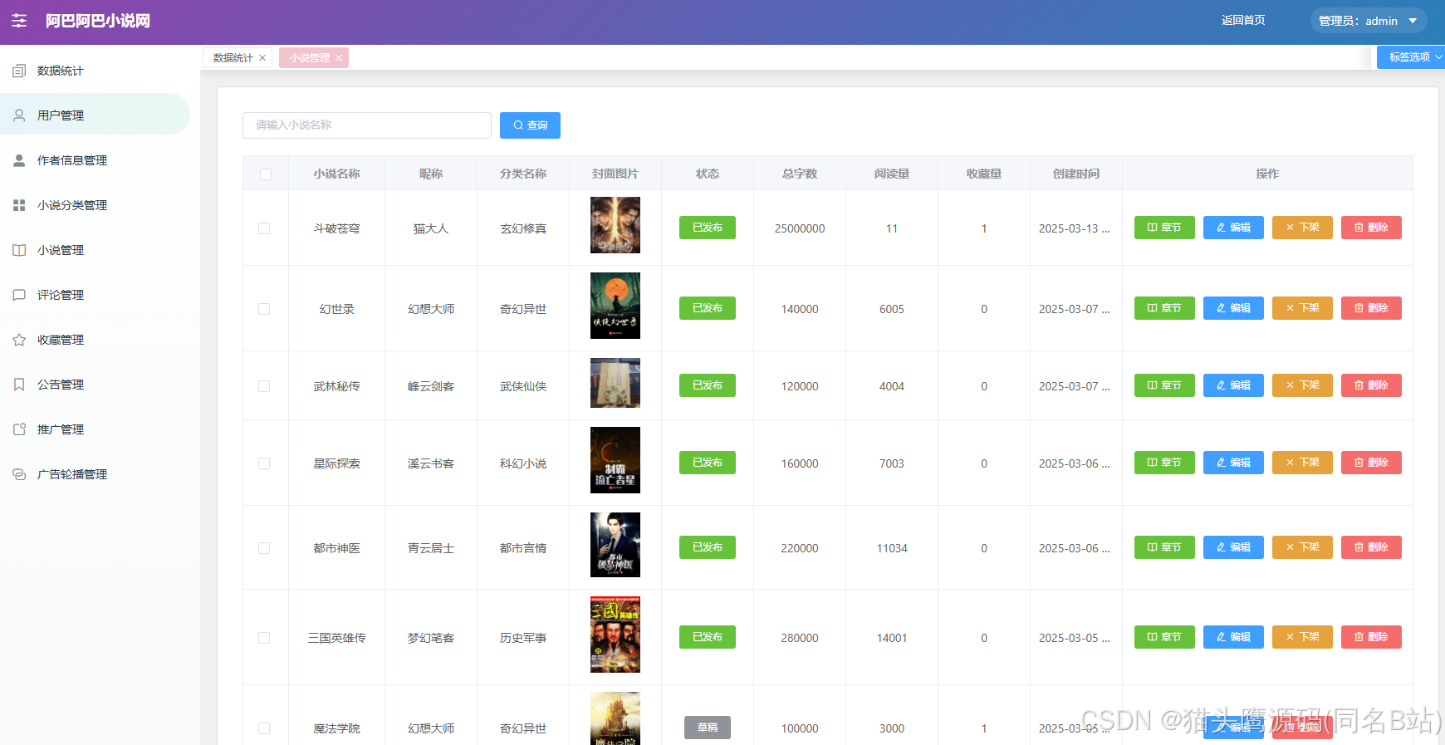Toggle the sidebar collapse icon in the header
This screenshot has height=745, width=1445.
click(x=19, y=21)
